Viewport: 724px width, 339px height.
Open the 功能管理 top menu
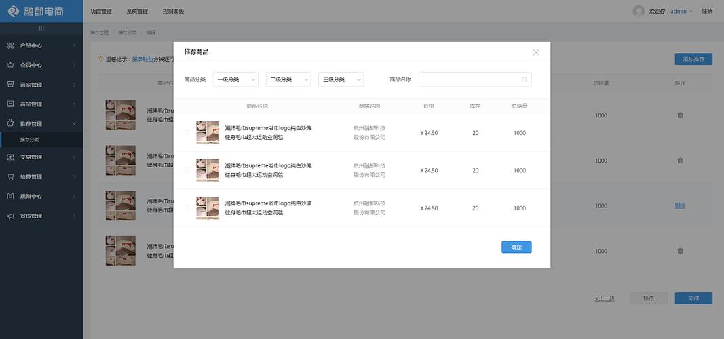(101, 11)
